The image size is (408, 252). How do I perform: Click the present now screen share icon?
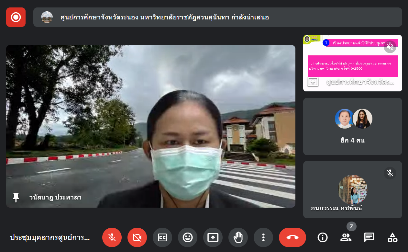[213, 238]
